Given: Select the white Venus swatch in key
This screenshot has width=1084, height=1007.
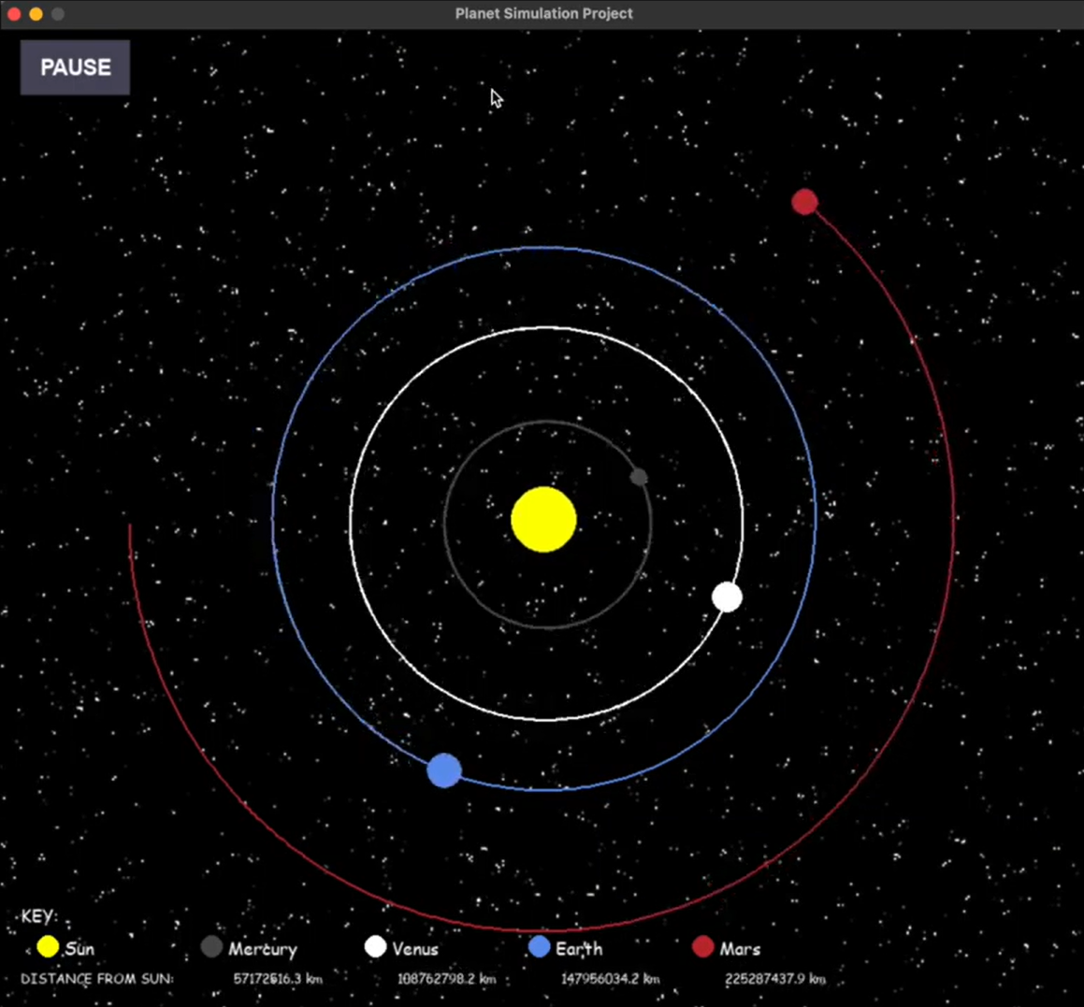Looking at the screenshot, I should pos(375,947).
